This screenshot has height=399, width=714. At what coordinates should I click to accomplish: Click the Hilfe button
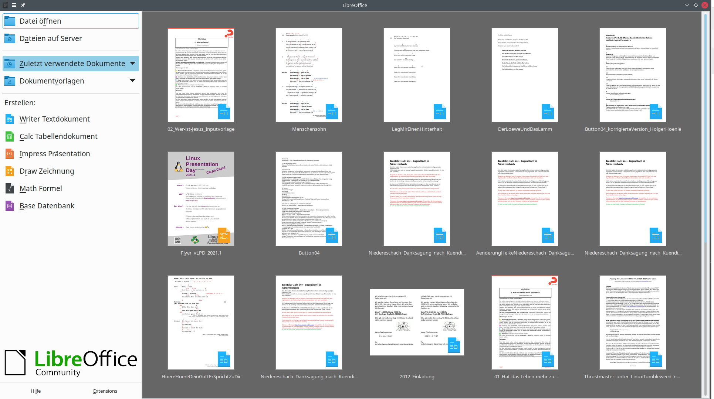(36, 391)
